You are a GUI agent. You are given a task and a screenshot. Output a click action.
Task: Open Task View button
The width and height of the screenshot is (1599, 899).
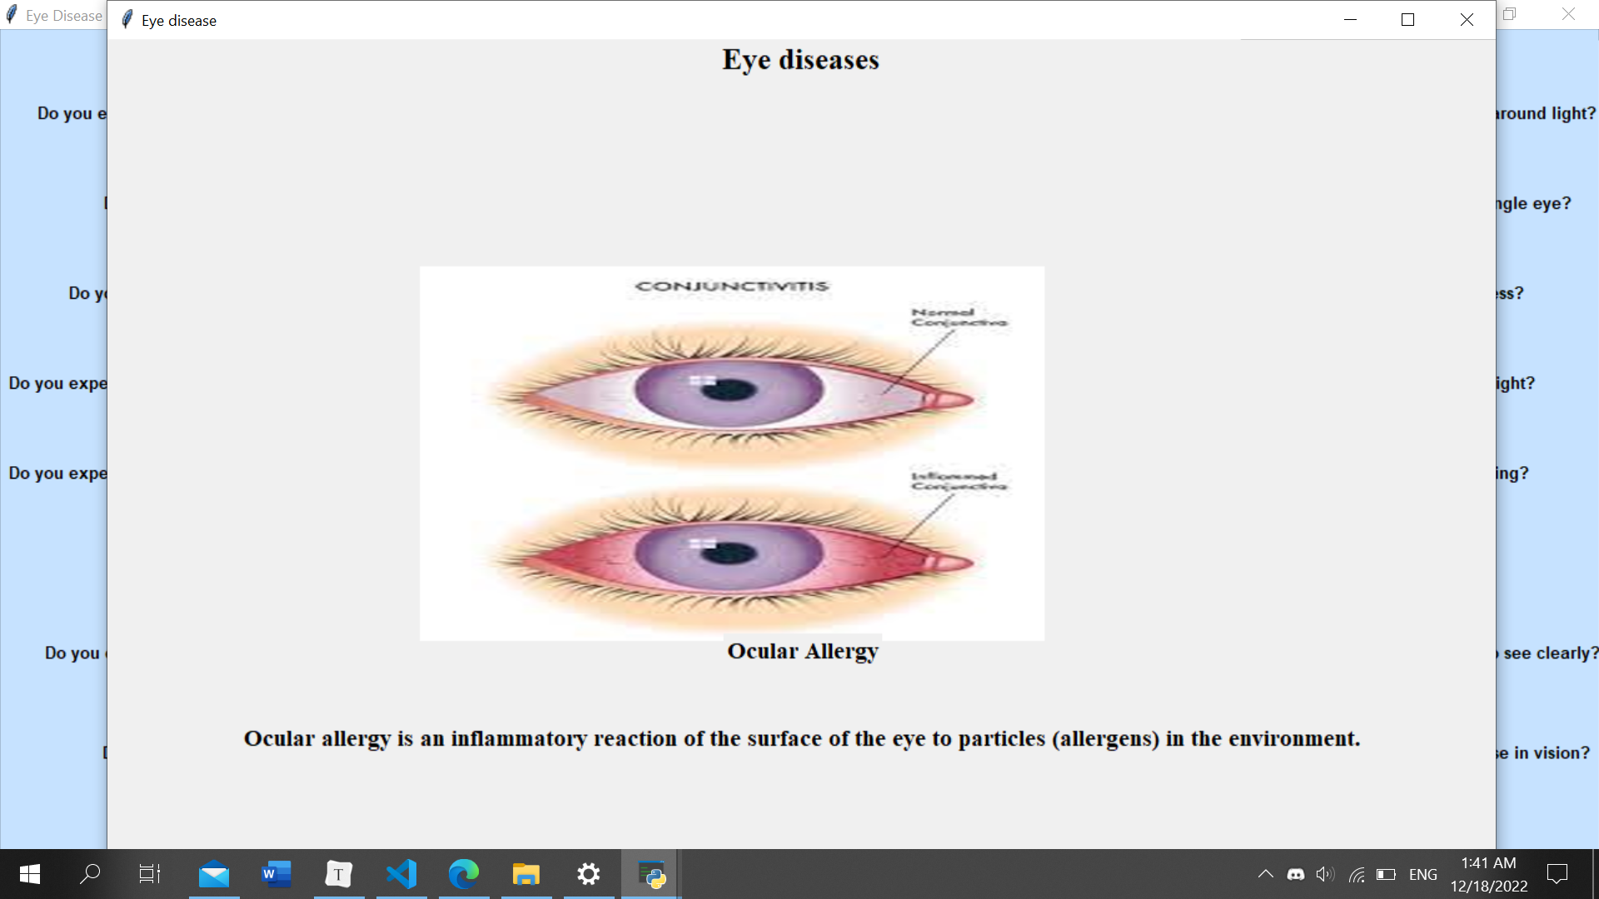click(x=150, y=874)
